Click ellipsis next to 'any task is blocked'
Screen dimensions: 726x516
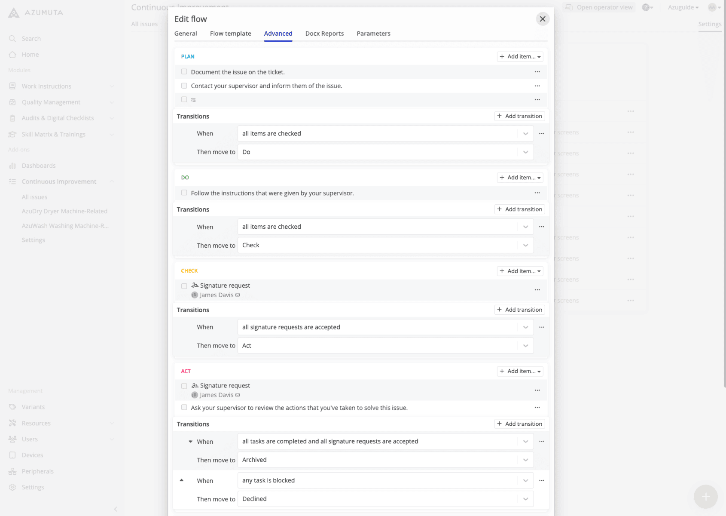point(541,480)
